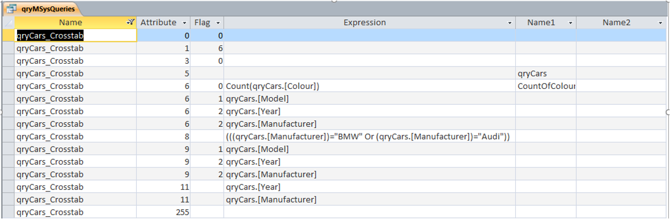The width and height of the screenshot is (670, 219).
Task: Click qryCars.[Year] in the Attribute 11 row
Action: coord(370,187)
